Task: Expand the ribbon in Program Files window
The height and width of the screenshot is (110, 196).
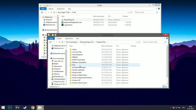Action: [x=164, y=38]
